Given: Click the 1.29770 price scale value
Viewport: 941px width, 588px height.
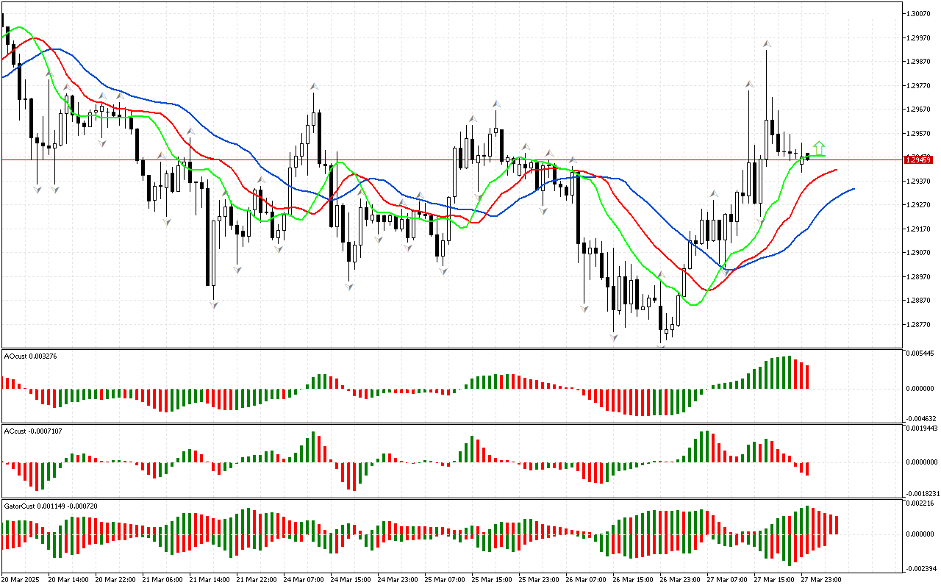Looking at the screenshot, I should point(919,86).
